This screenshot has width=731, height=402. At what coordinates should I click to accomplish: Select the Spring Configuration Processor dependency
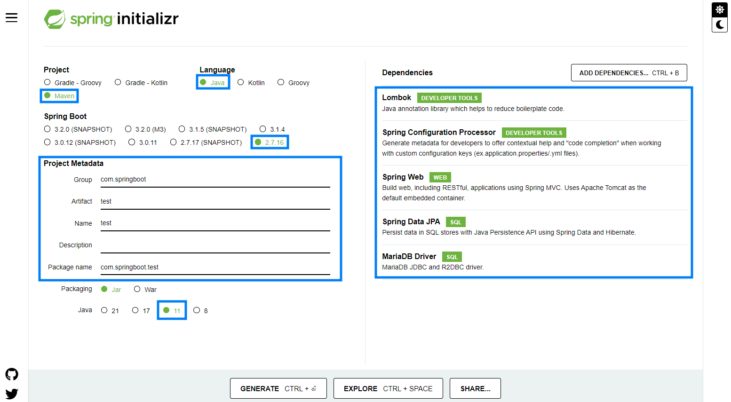[x=534, y=143]
